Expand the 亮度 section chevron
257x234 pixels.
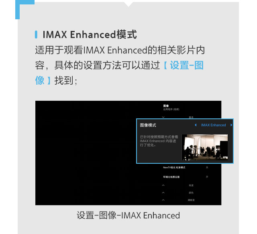click(163, 185)
